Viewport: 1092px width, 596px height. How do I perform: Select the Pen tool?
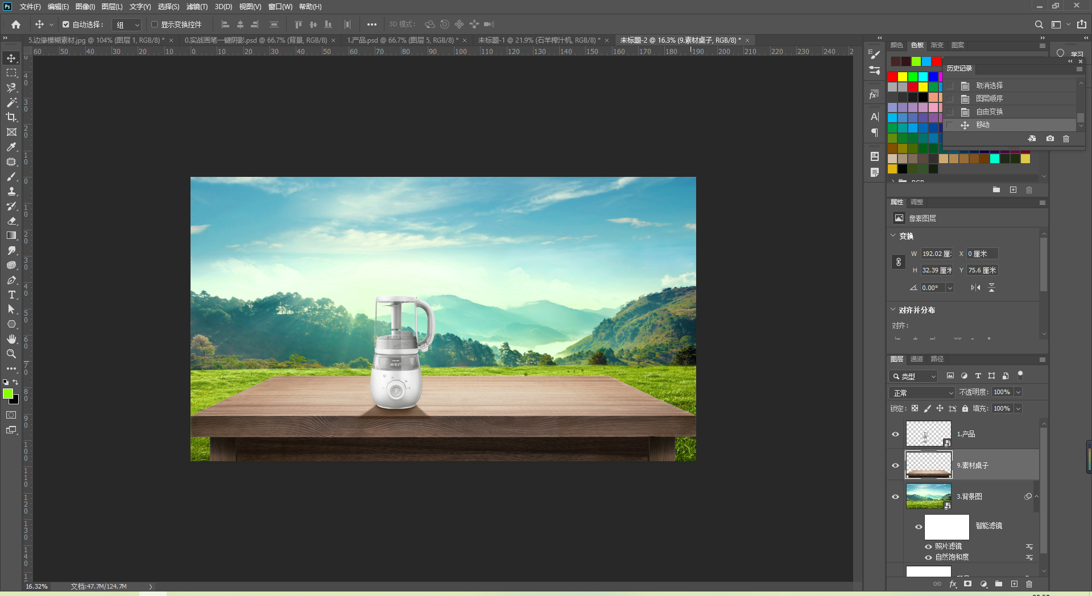[x=11, y=280]
